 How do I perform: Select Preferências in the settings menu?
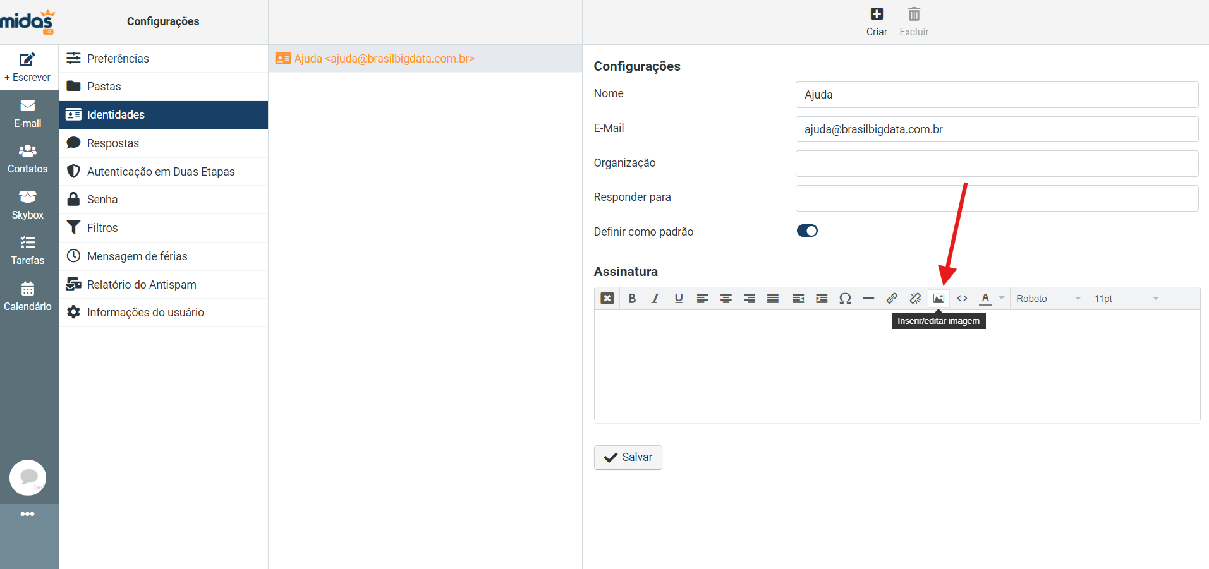point(118,59)
